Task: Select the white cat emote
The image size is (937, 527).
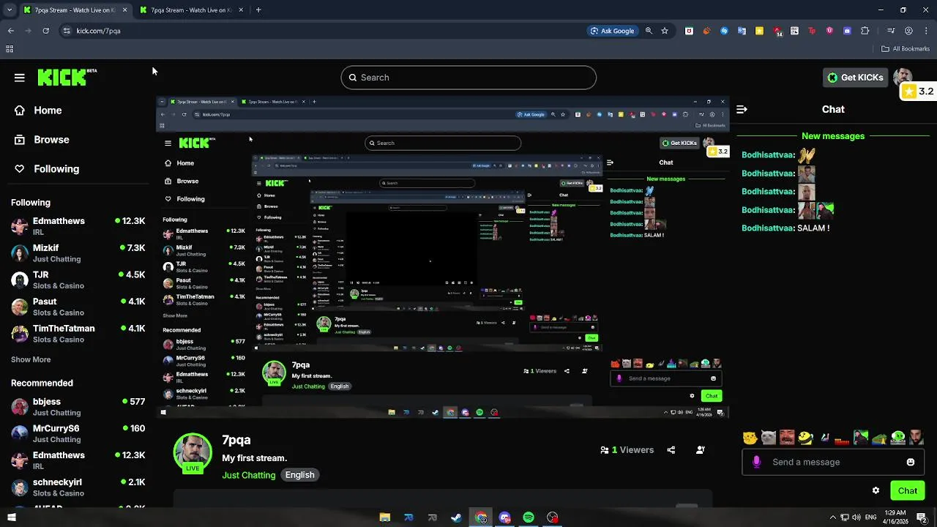Action: [x=768, y=438]
